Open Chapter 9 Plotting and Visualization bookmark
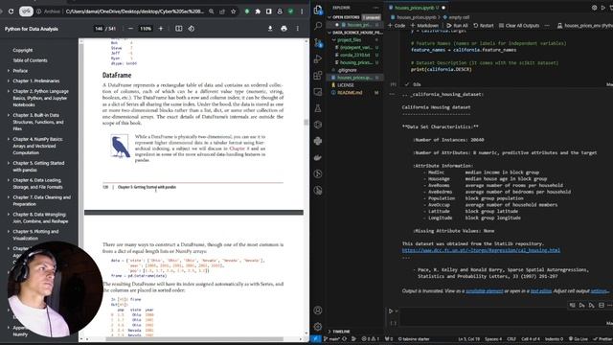 pos(35,235)
